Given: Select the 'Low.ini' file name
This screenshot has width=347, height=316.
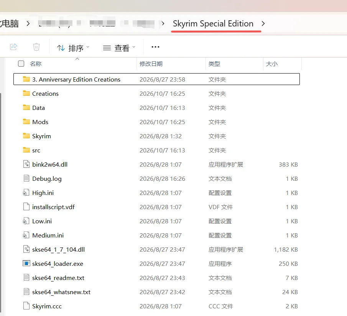Looking at the screenshot, I should tap(42, 221).
